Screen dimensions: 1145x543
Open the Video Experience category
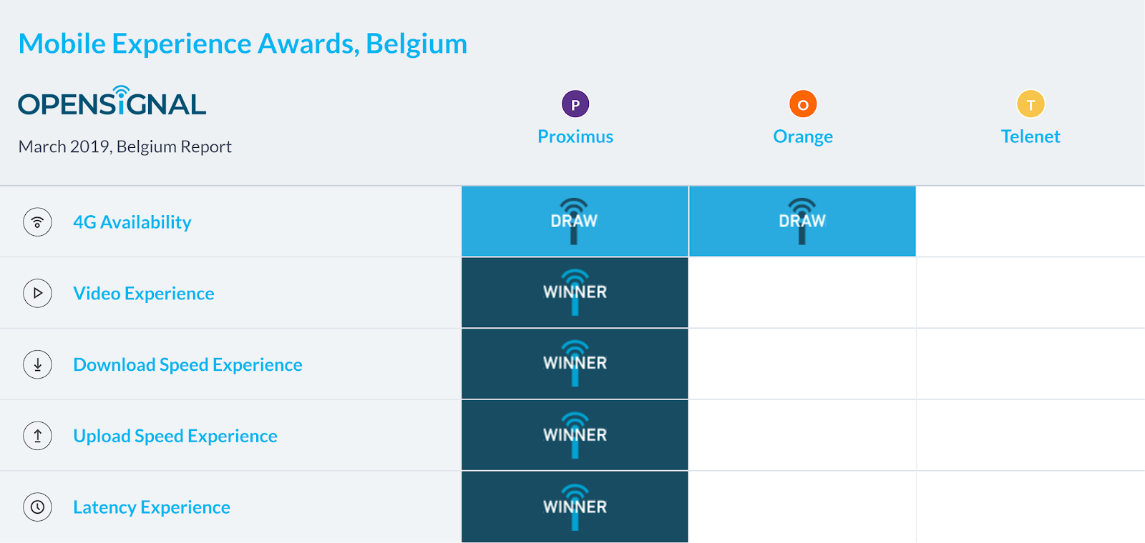pyautogui.click(x=144, y=294)
